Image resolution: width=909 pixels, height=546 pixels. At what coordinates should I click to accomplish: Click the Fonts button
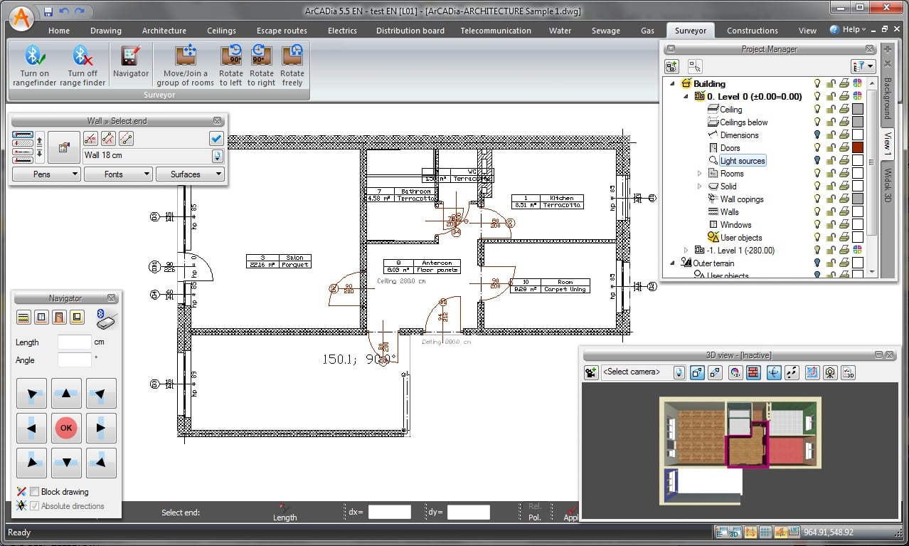pyautogui.click(x=118, y=174)
